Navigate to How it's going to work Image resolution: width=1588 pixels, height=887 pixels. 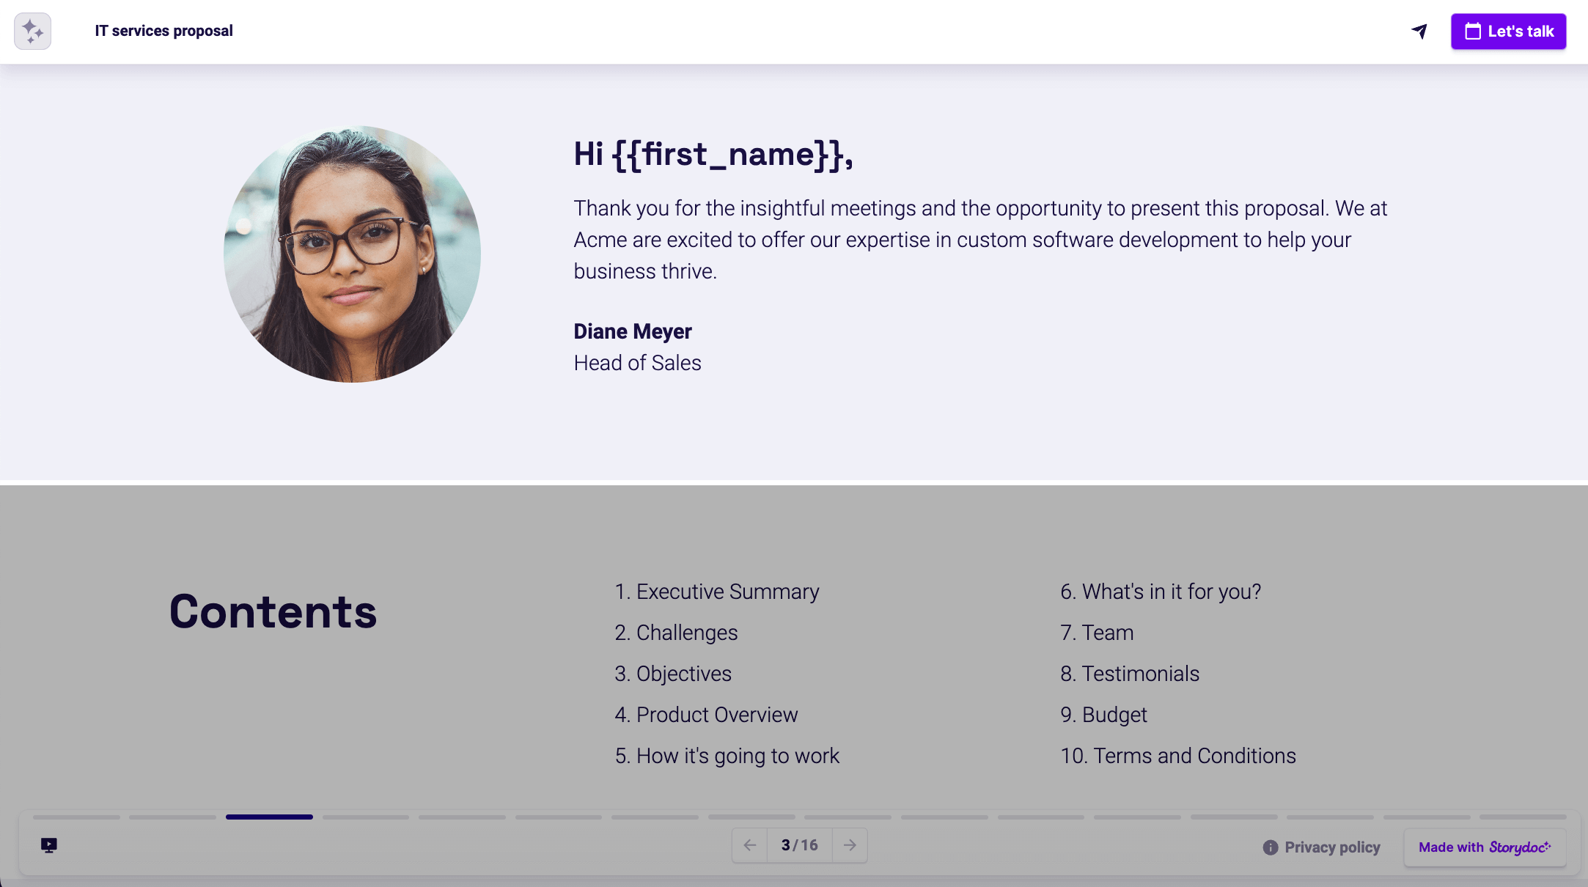(x=727, y=756)
